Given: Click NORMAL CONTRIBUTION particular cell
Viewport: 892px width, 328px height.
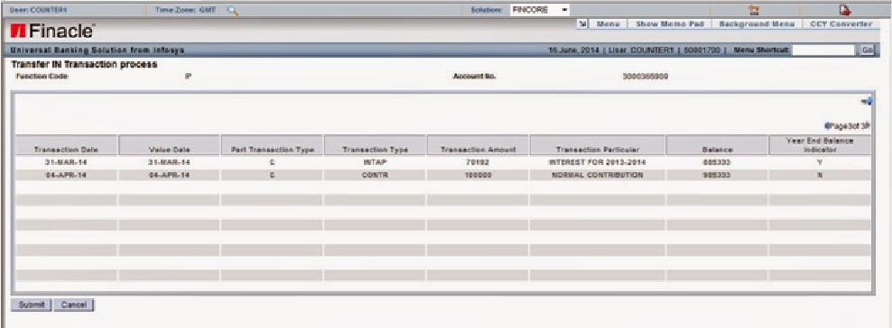Looking at the screenshot, I should 598,176.
